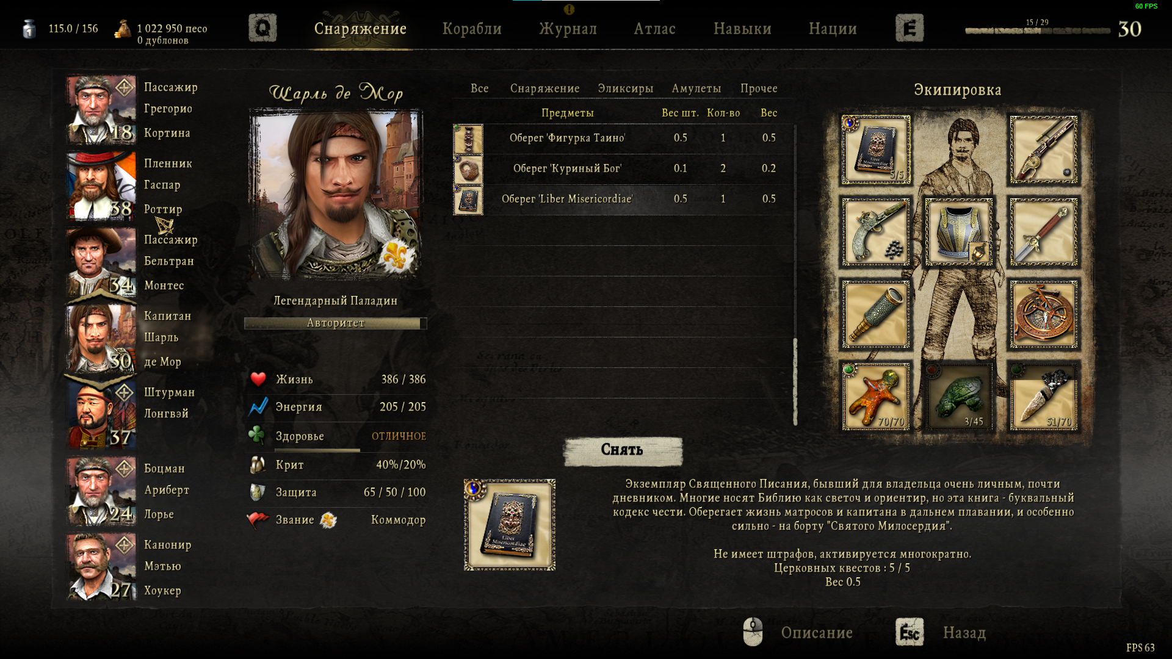Select the musket in equipment slot
This screenshot has height=659, width=1172.
[x=1043, y=149]
